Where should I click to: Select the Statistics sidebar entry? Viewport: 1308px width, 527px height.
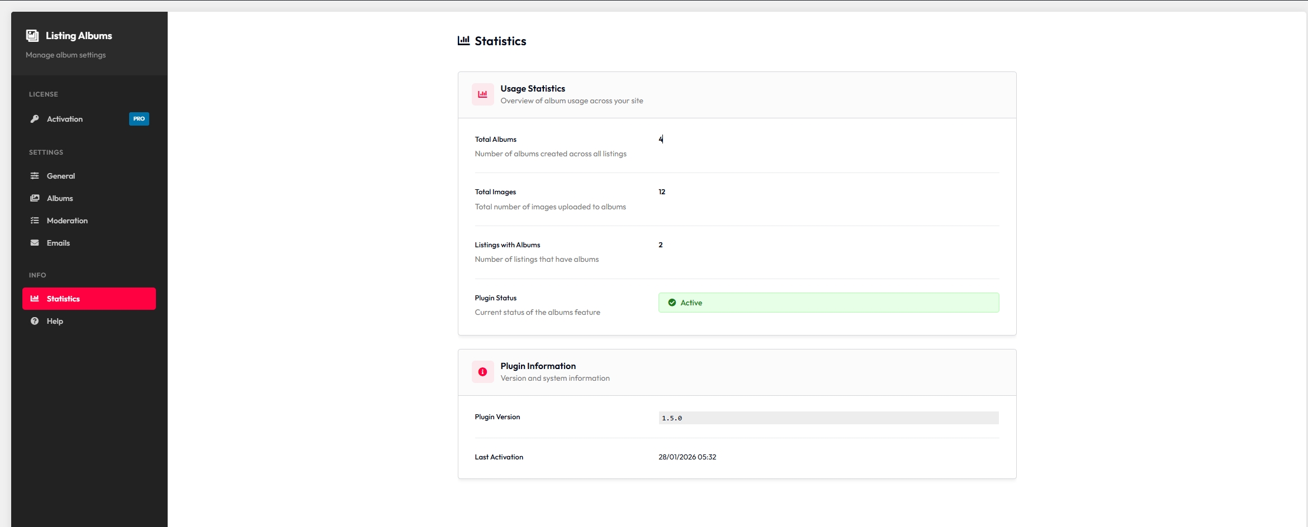64,298
